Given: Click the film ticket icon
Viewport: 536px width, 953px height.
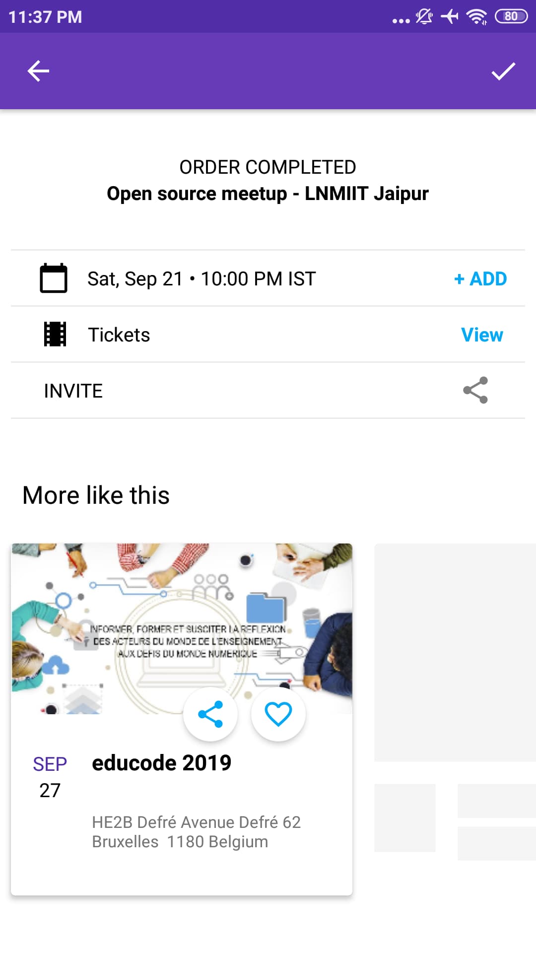Looking at the screenshot, I should (x=55, y=334).
